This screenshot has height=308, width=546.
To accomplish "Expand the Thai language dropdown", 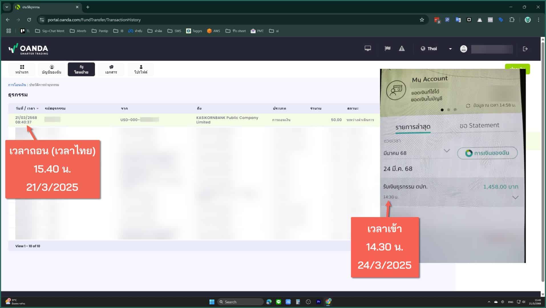I will tap(436, 48).
